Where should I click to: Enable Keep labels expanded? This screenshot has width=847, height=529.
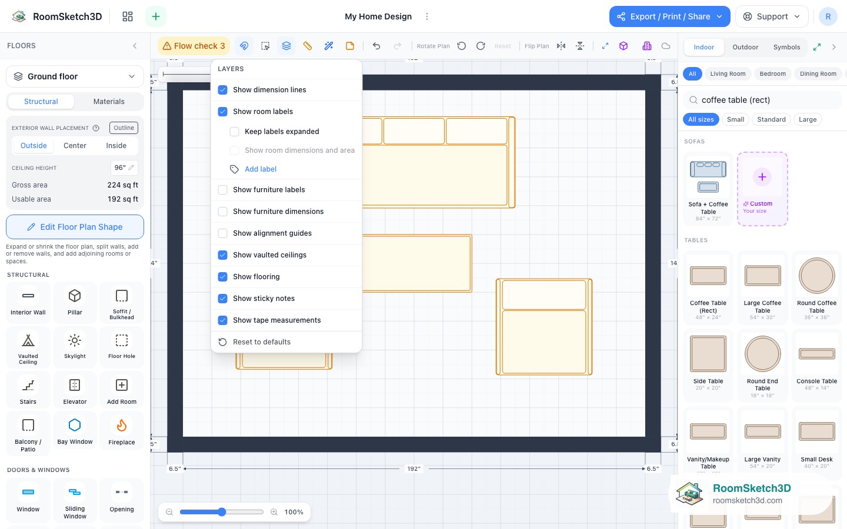[235, 132]
